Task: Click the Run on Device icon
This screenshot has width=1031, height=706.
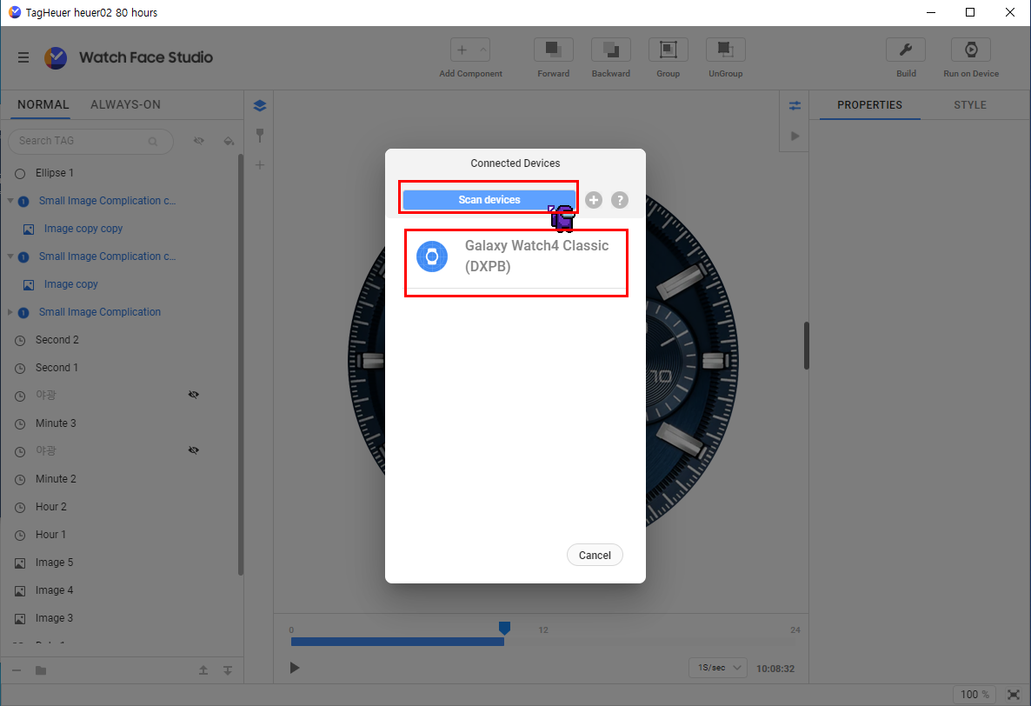Action: point(971,50)
